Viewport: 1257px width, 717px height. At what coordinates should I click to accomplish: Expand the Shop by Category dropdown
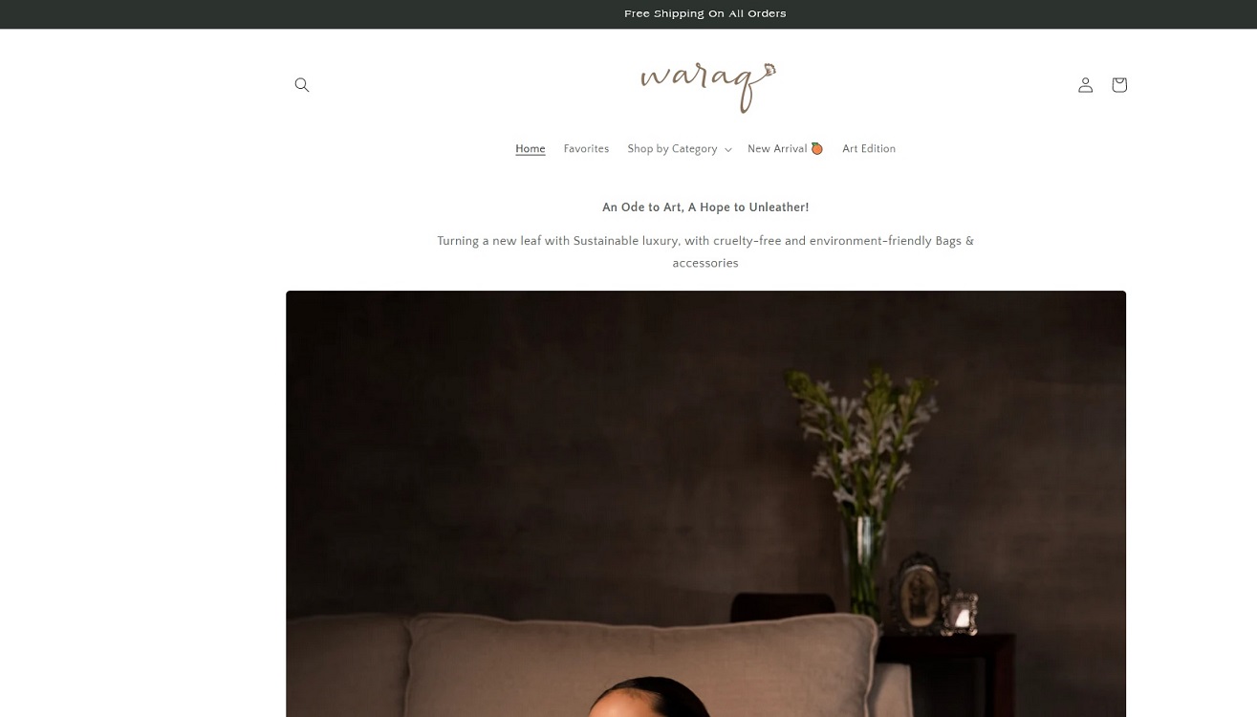click(680, 149)
